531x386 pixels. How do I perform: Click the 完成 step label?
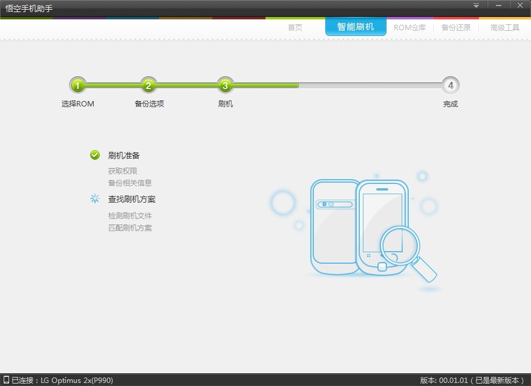pos(451,103)
